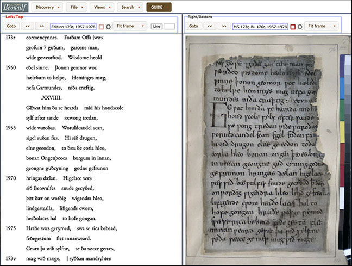Click the word 'lindgestealla,'
This screenshot has height=266, width=352.
point(40,208)
